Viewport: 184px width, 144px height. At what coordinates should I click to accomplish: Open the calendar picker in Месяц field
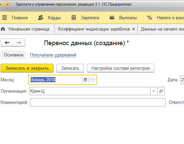(85, 80)
